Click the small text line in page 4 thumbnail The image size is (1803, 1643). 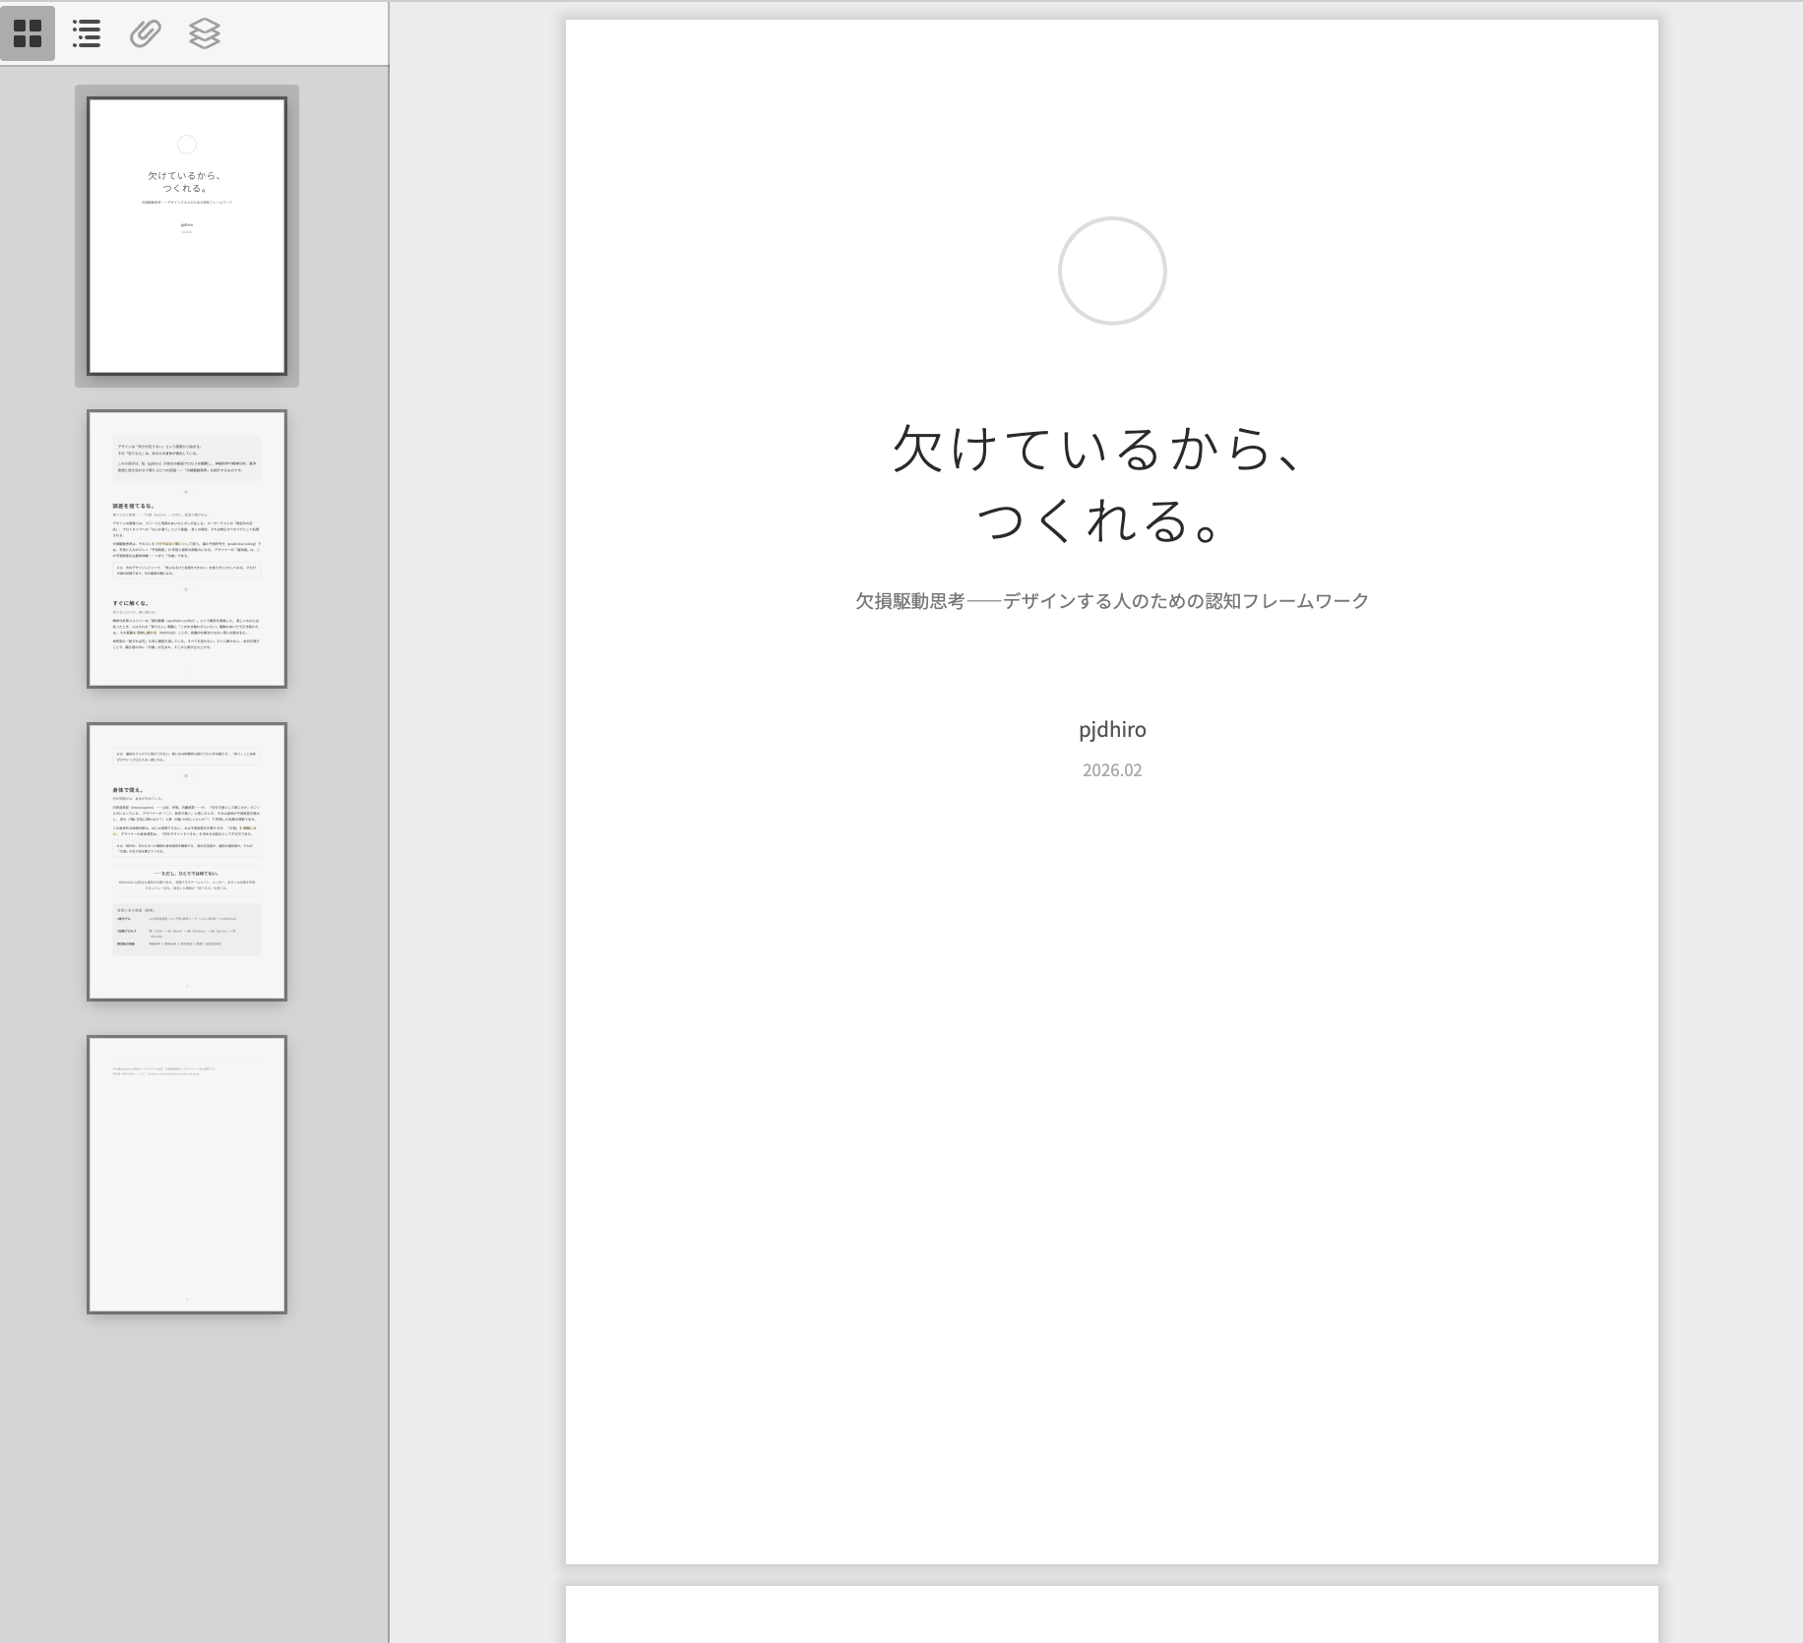coord(164,1070)
